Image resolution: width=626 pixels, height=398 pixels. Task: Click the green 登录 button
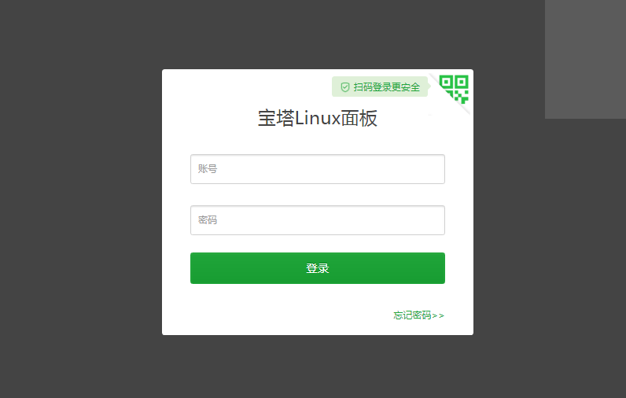click(x=318, y=268)
